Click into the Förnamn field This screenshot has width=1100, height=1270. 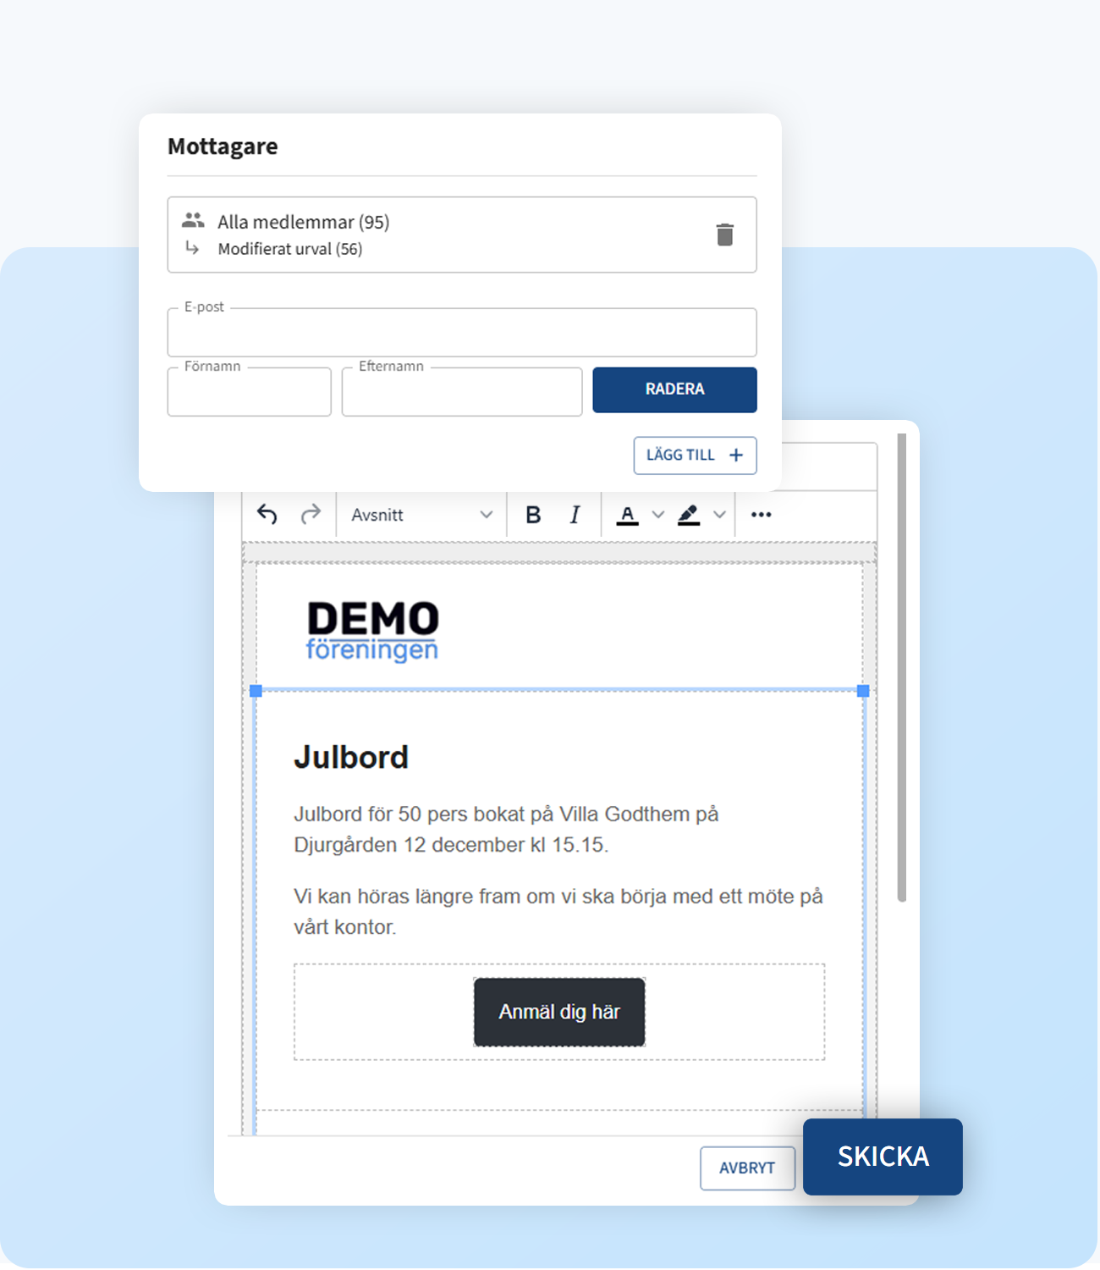[249, 392]
